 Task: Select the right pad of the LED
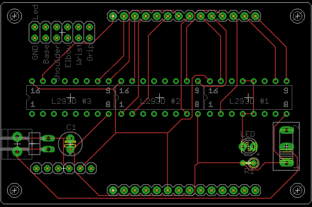click(254, 147)
